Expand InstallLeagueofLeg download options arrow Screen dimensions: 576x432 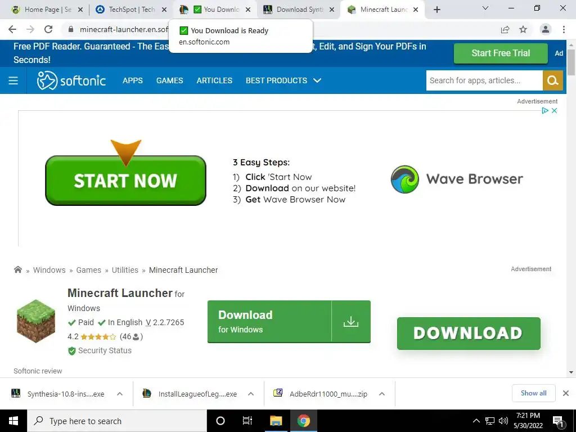coord(251,394)
